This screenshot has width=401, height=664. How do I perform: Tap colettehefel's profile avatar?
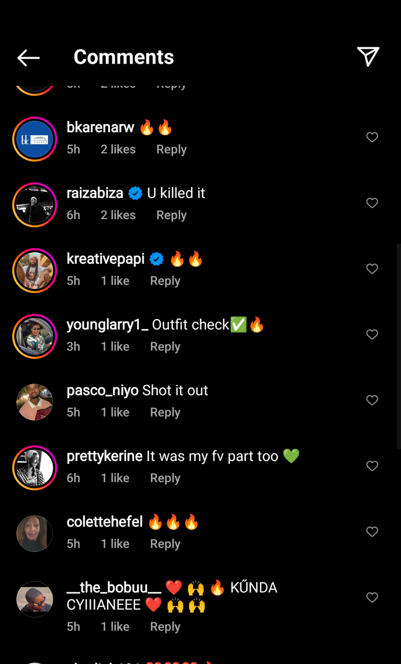point(35,534)
